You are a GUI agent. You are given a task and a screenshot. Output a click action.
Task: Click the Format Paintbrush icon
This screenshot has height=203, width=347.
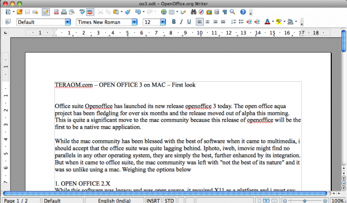click(x=127, y=12)
